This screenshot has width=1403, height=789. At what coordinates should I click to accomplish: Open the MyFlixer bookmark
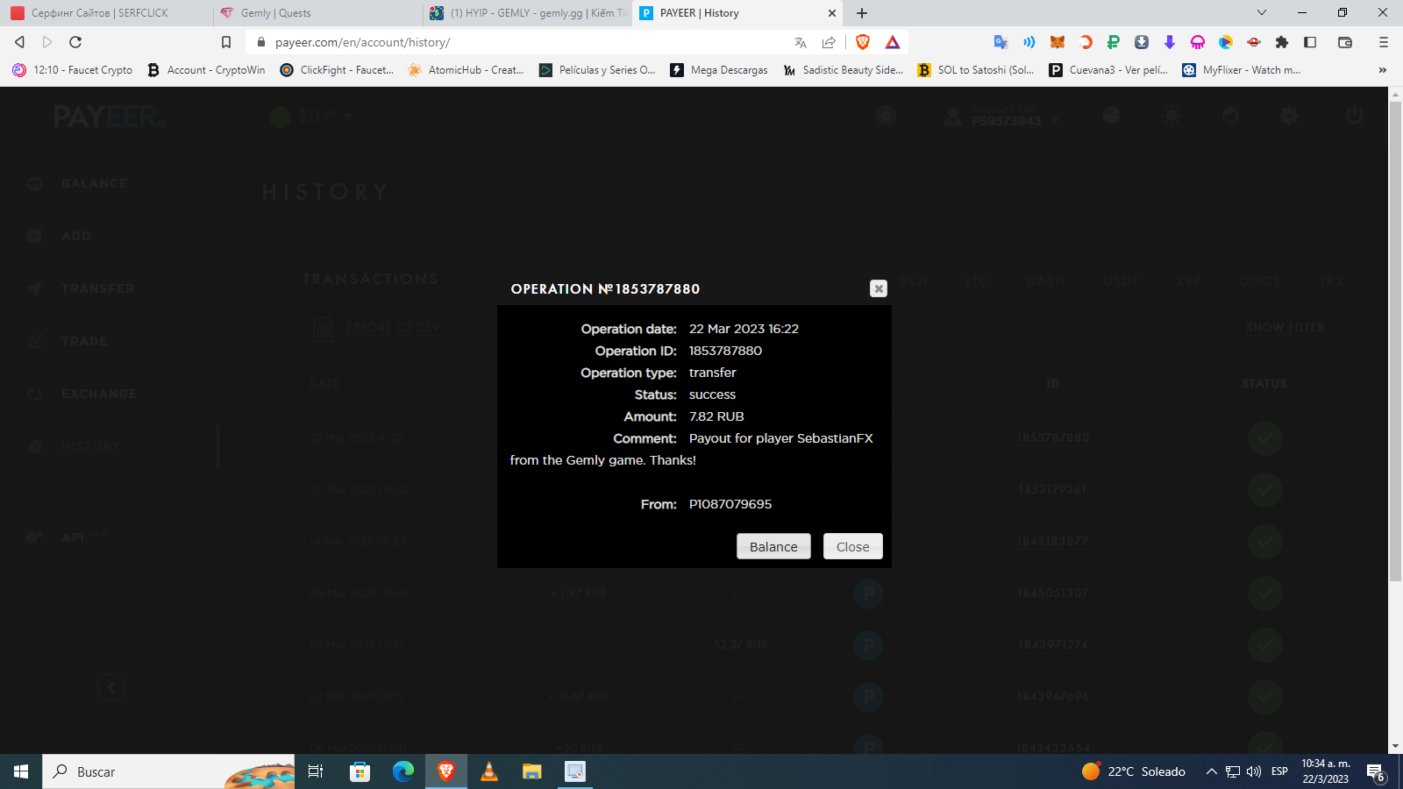[x=1242, y=70]
